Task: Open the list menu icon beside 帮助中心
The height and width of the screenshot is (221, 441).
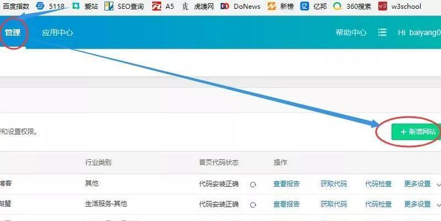Action: 382,33
